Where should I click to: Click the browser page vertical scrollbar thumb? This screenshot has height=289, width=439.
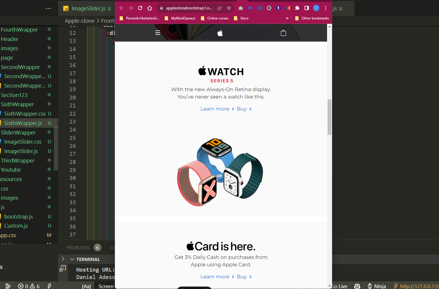pos(329,117)
